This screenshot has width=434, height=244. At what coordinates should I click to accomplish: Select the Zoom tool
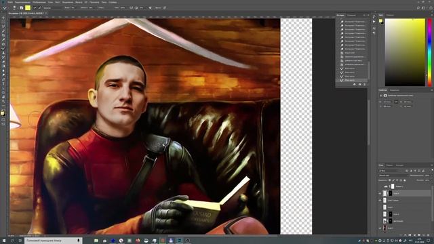(x=3, y=102)
